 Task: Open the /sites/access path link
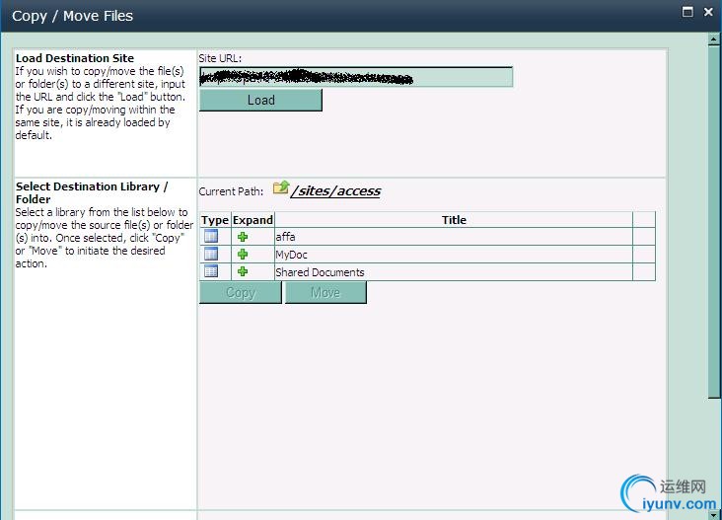pos(335,191)
